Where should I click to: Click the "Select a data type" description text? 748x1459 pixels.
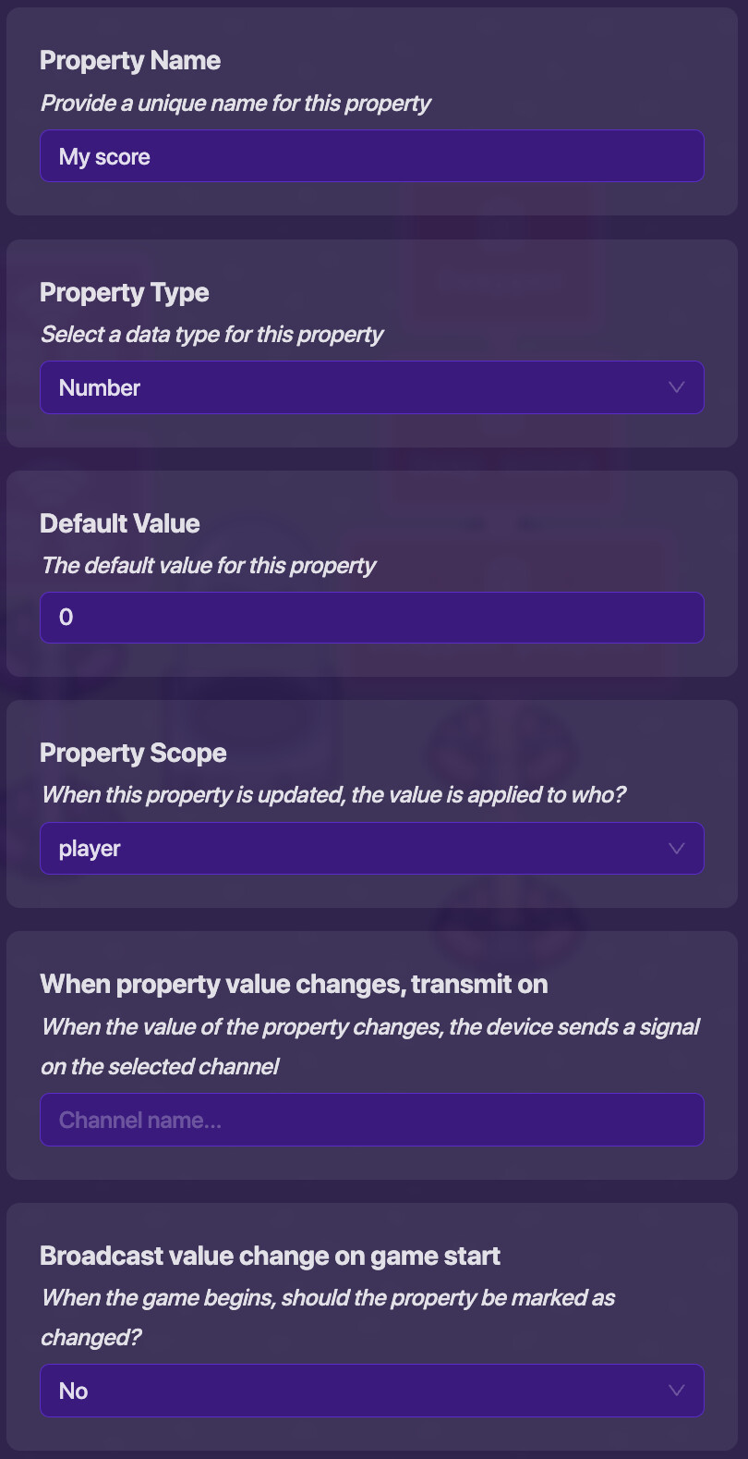(211, 335)
